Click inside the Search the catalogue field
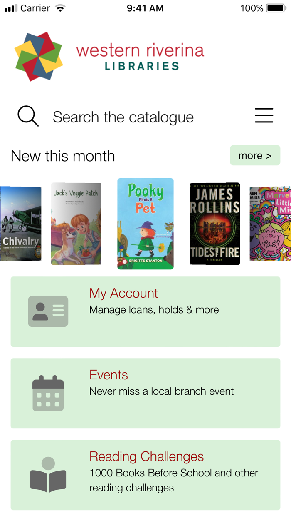Screen dimensions: 291x518 pyautogui.click(x=123, y=117)
